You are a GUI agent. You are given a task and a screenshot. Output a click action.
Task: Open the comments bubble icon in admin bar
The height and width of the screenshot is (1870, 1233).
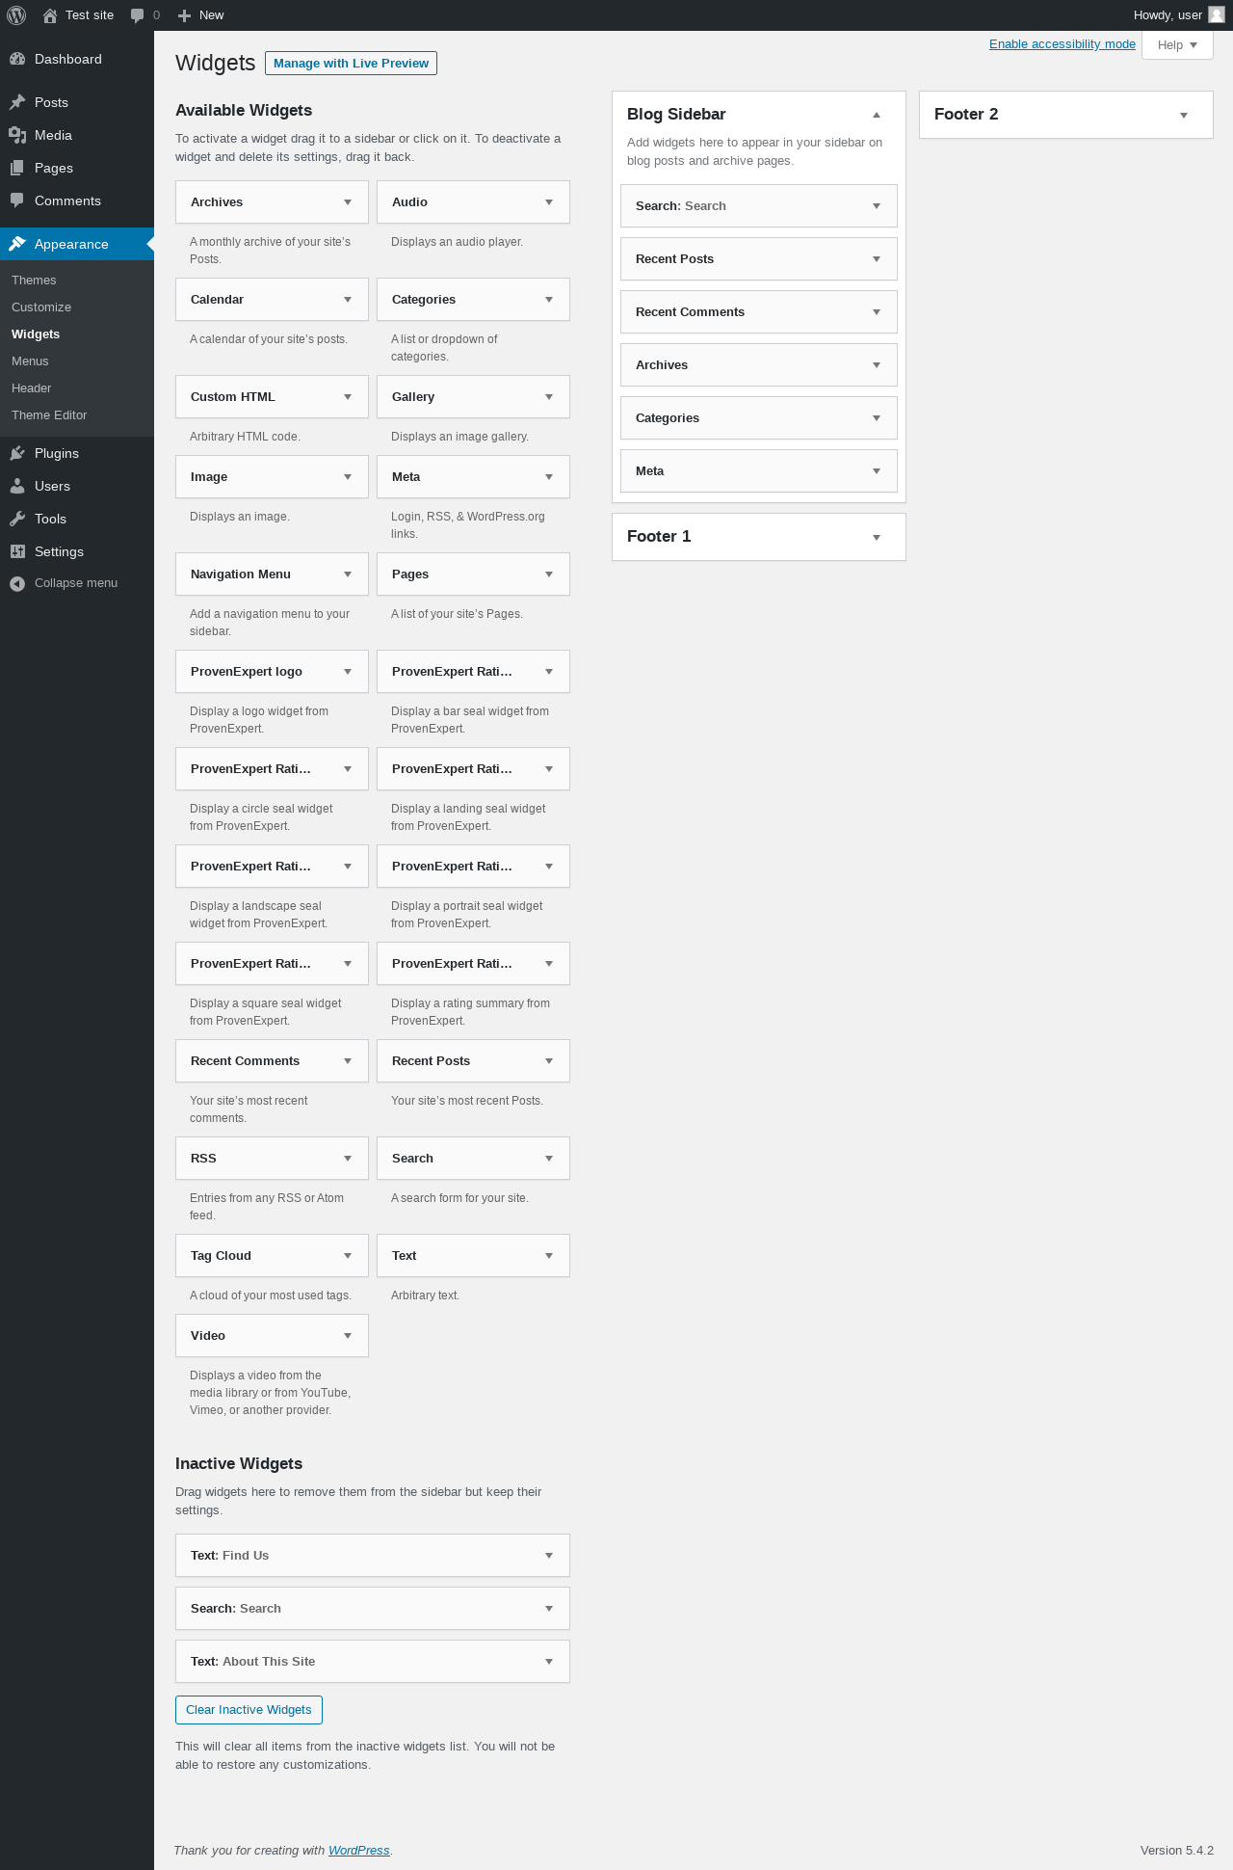pyautogui.click(x=137, y=15)
